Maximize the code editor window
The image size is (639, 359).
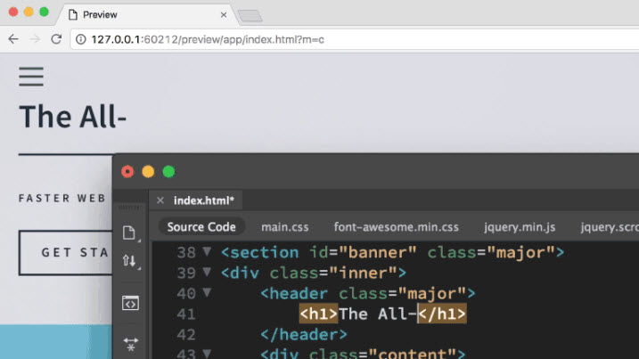[x=168, y=172]
